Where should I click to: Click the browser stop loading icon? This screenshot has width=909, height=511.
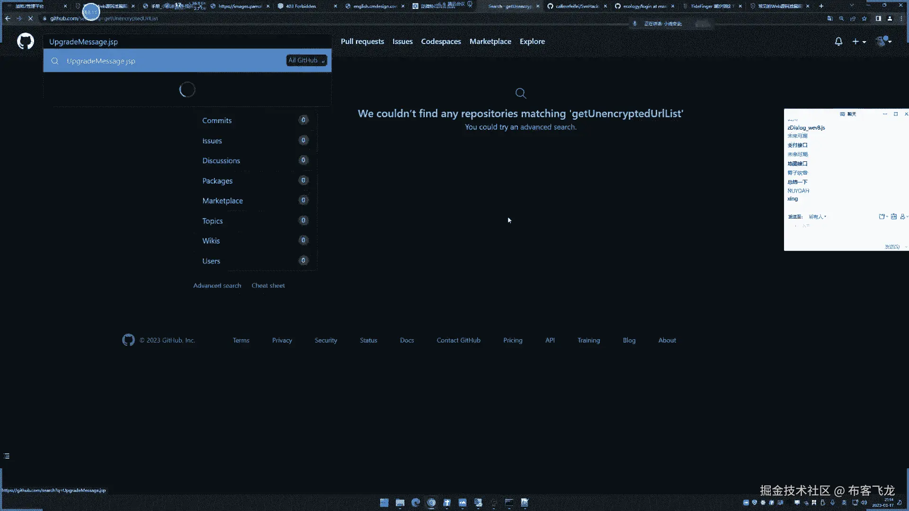30,18
